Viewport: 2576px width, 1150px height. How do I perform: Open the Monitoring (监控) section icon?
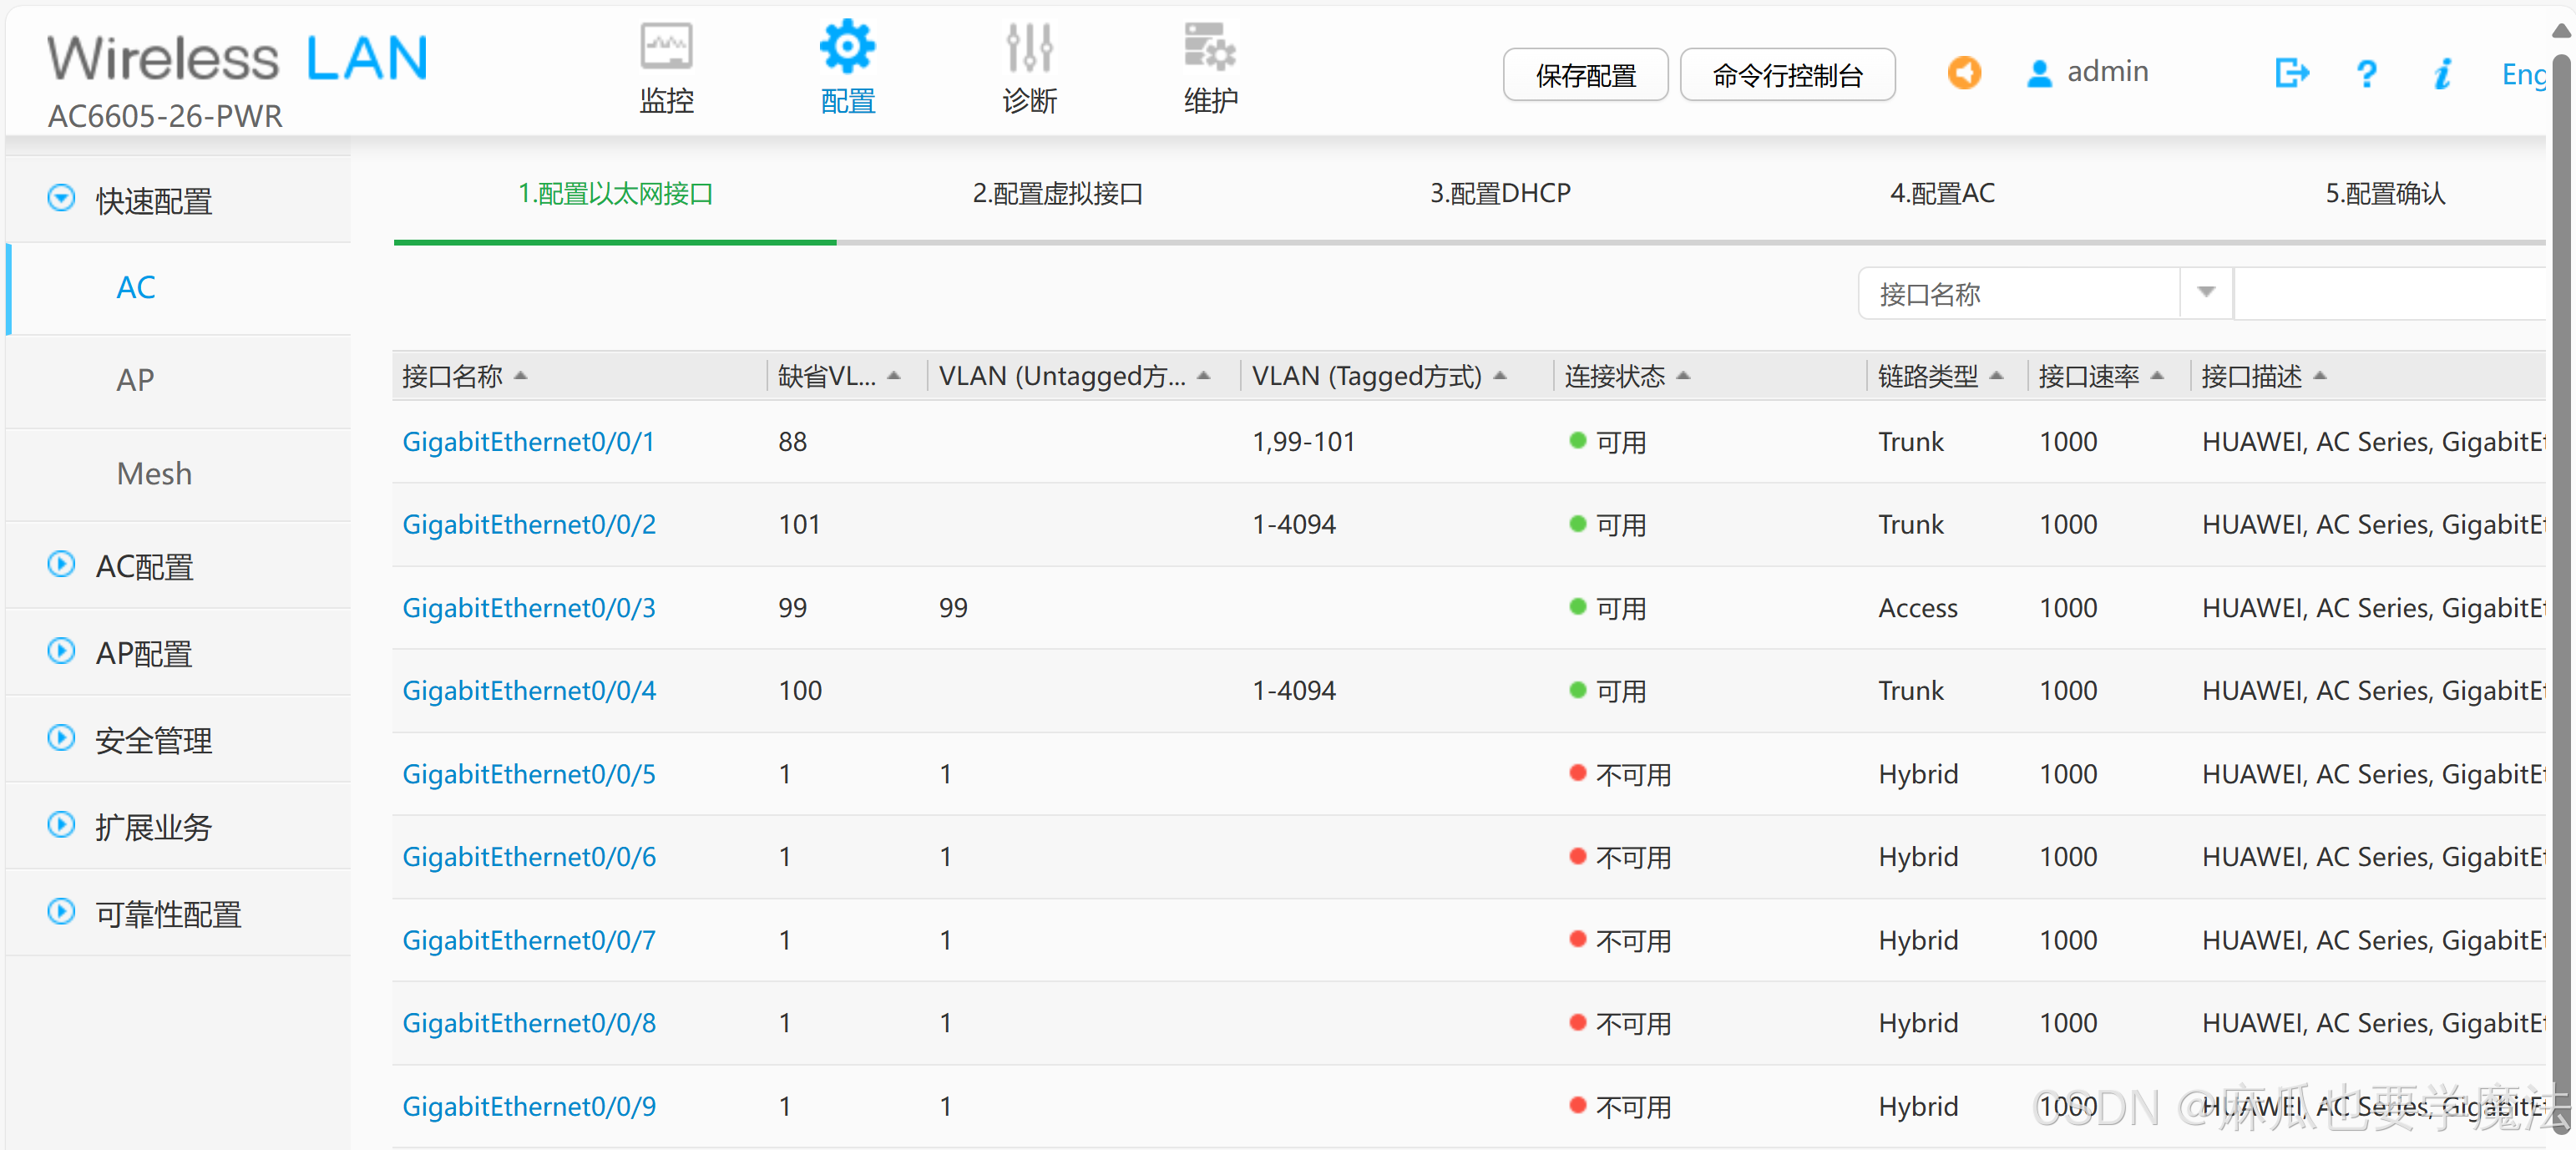666,48
